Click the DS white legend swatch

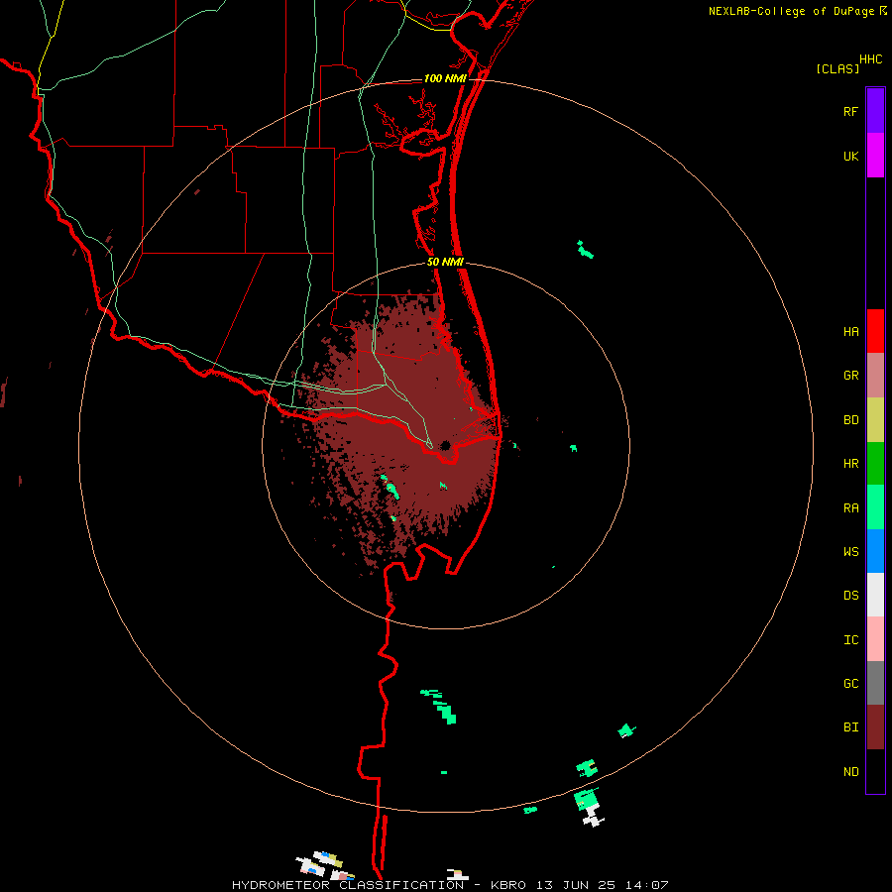[875, 595]
